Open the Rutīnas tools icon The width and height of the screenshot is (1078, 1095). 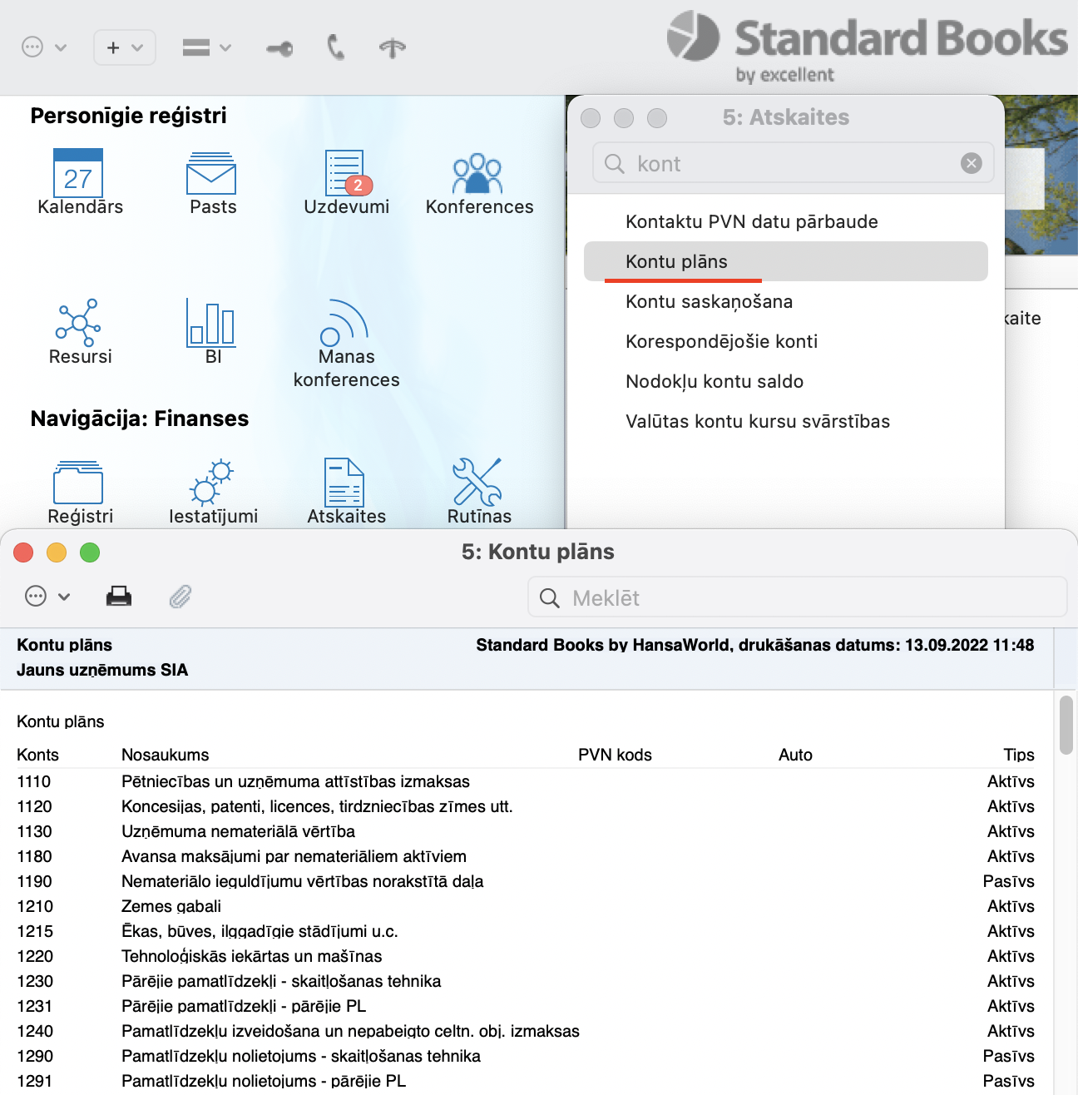[x=477, y=483]
